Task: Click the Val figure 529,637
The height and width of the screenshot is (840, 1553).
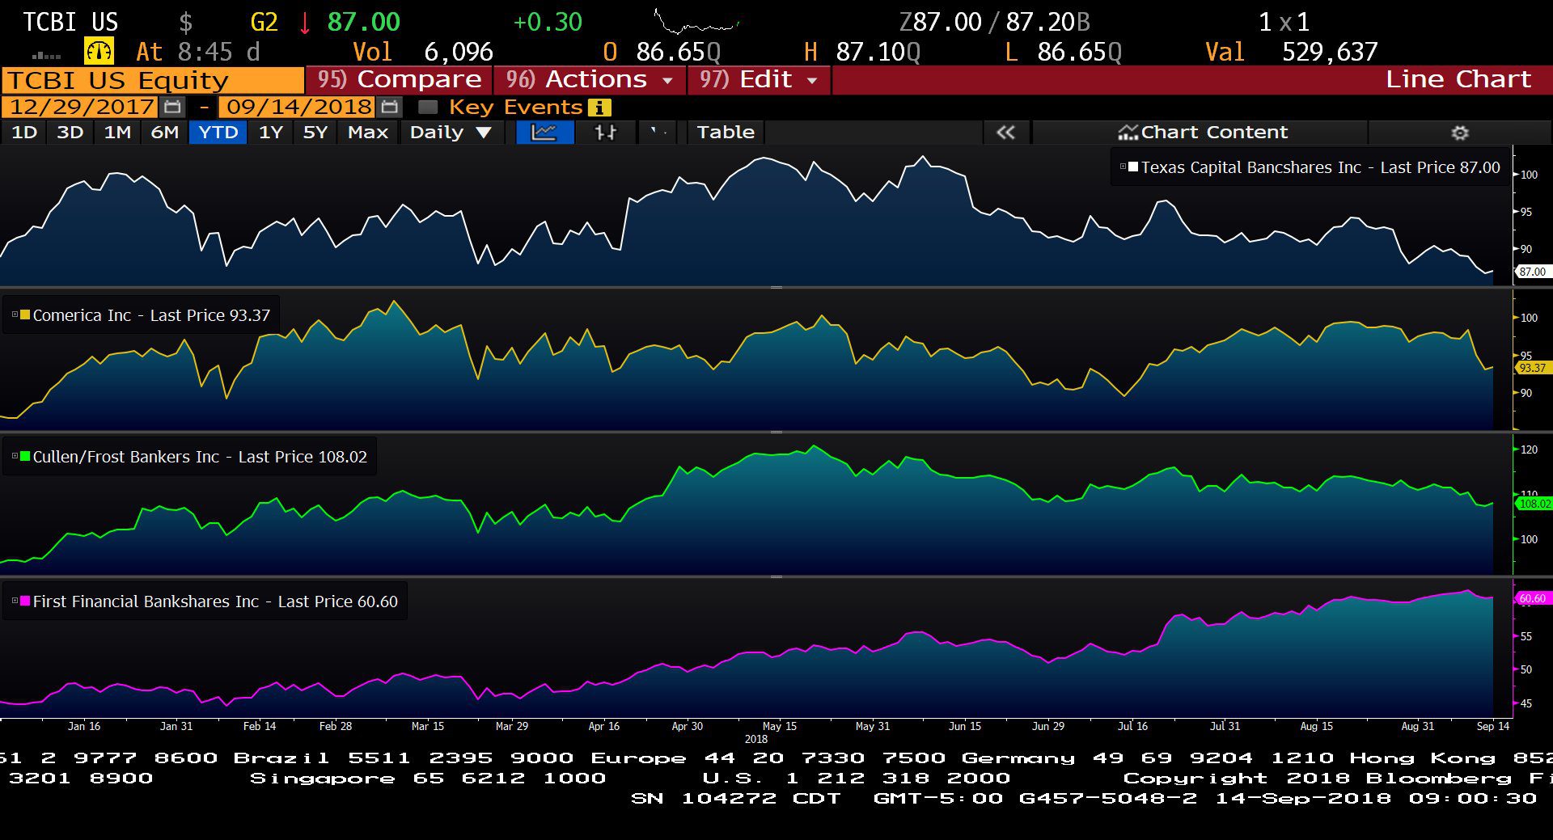Action: pyautogui.click(x=1330, y=52)
